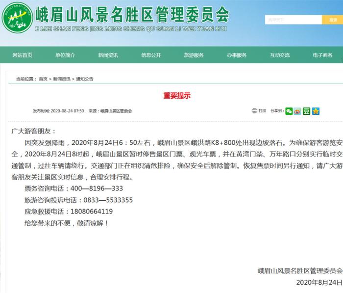Click the Emei Shan round logo
Viewport: 343px width, 293px height.
coord(17,17)
